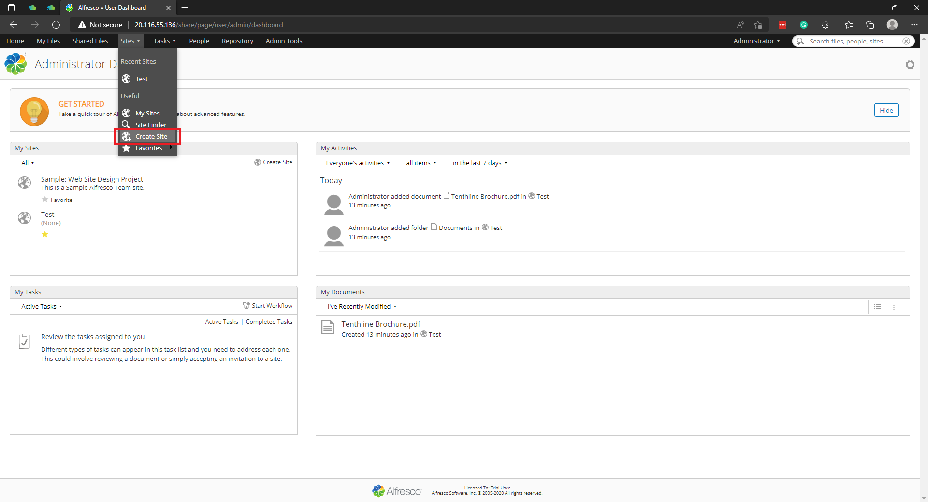Open browser extensions puzzle icon

click(x=825, y=25)
